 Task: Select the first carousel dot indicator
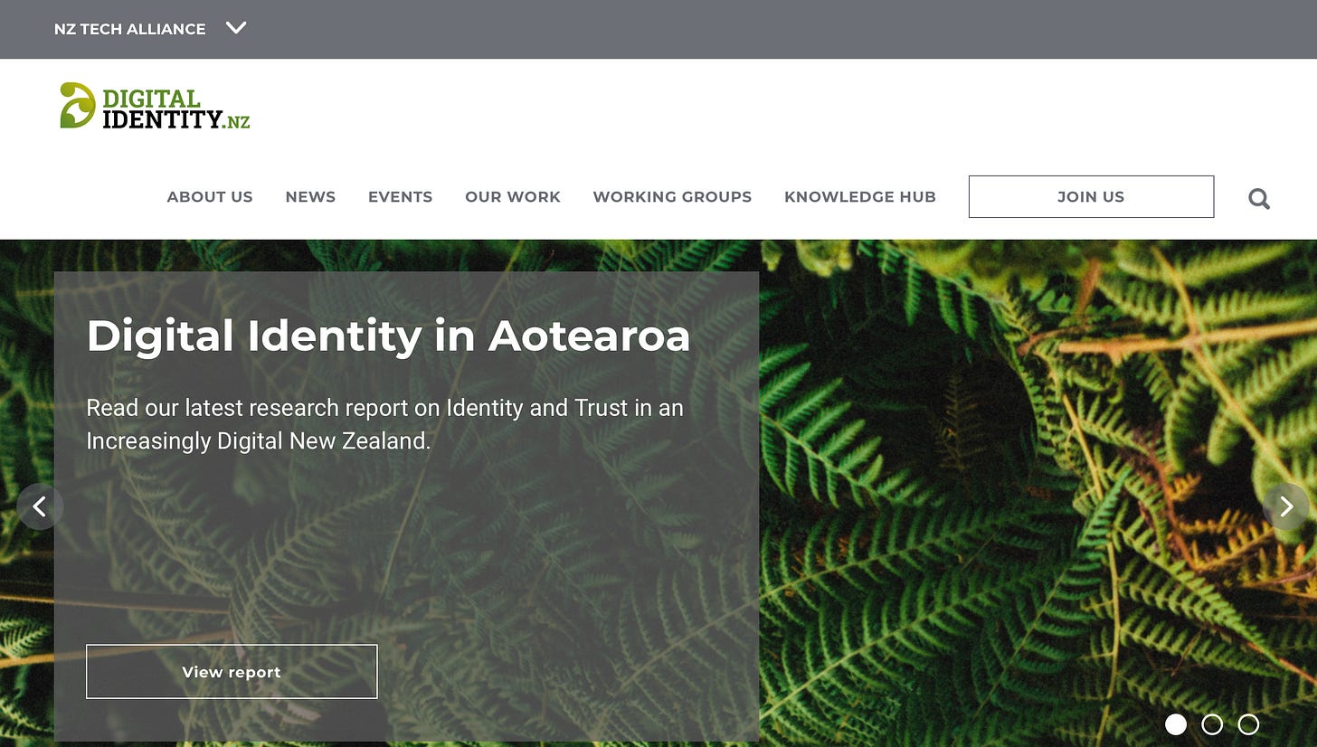click(1176, 724)
